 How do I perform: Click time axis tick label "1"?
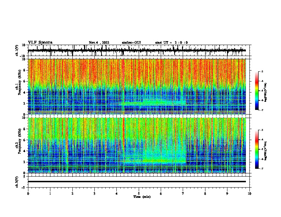tap(50, 194)
